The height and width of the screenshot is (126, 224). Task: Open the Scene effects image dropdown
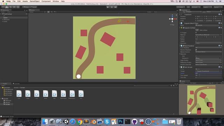tap(55, 12)
